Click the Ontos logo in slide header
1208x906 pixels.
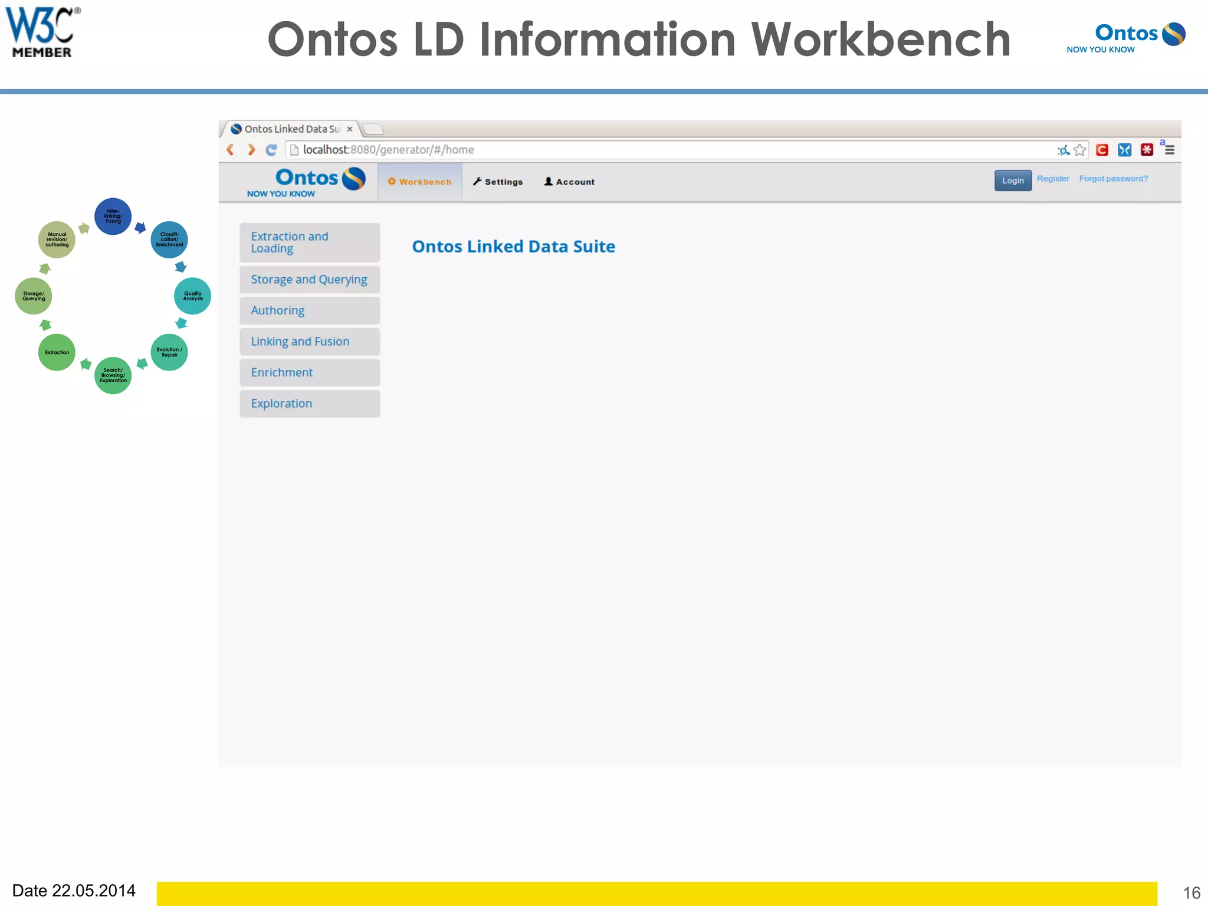click(x=1126, y=38)
